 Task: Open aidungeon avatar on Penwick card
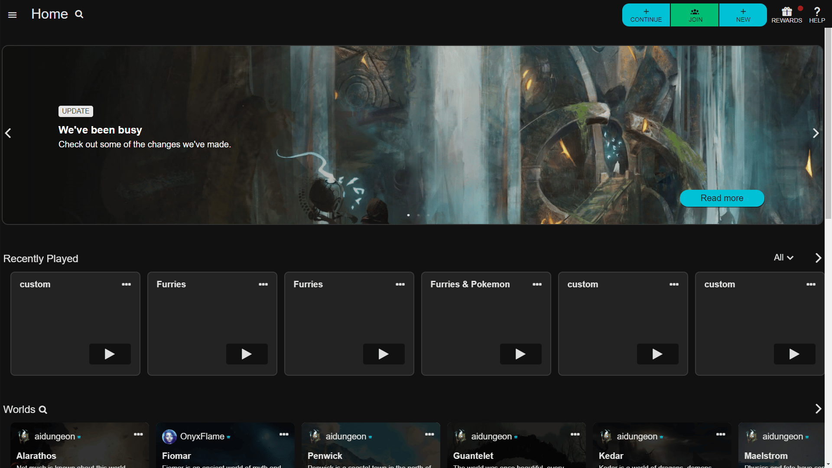315,436
